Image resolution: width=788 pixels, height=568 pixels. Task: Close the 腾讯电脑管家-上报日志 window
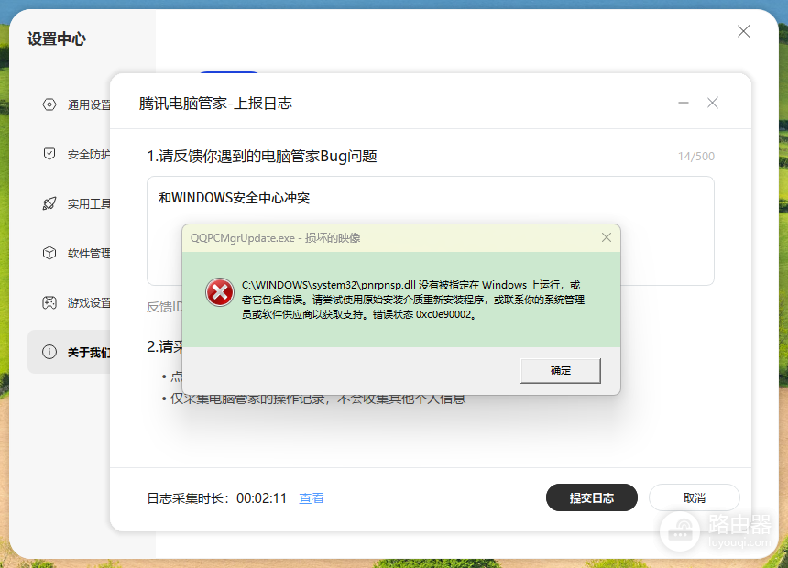713,103
